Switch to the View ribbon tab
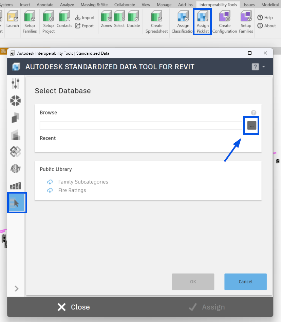The width and height of the screenshot is (281, 322). pyautogui.click(x=146, y=4)
